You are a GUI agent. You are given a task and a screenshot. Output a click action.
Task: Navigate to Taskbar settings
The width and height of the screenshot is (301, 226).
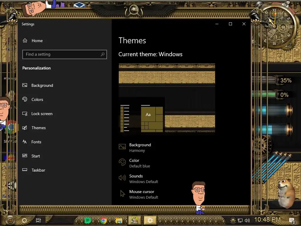(39, 170)
